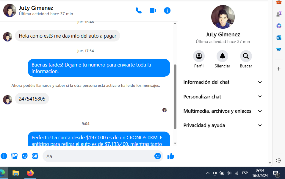Expand Personalizar chat section
285x179 pixels.
pos(223,97)
